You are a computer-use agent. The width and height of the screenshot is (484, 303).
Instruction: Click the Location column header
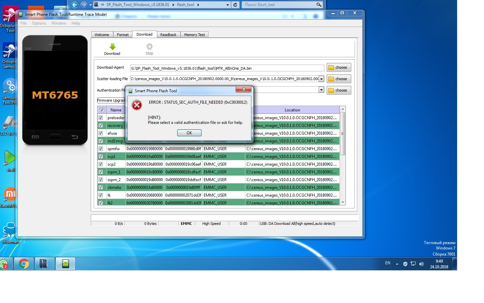[x=292, y=110]
